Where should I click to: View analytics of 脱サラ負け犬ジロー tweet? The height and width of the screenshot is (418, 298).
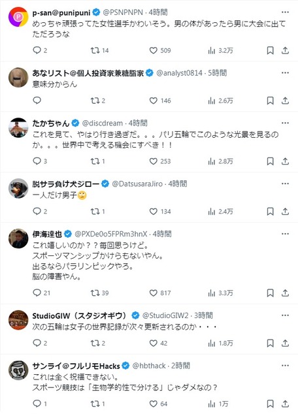[220, 212]
